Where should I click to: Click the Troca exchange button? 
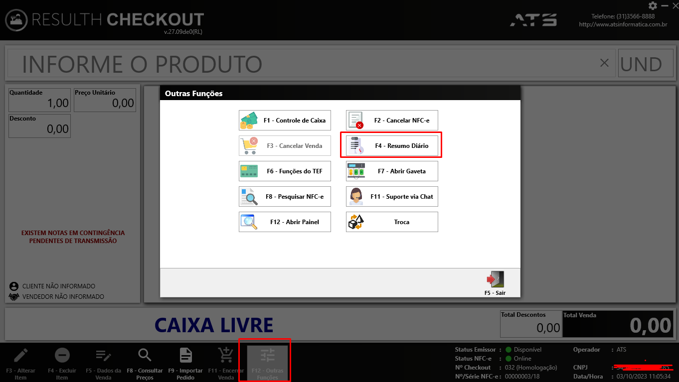pos(392,222)
